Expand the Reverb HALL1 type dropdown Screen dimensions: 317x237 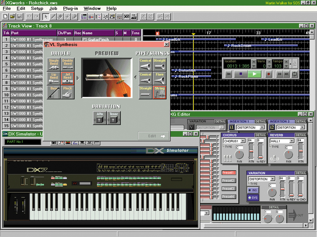pyautogui.click(x=291, y=141)
